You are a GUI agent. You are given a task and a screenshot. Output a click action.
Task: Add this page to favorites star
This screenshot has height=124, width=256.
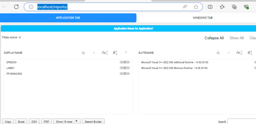point(196,7)
